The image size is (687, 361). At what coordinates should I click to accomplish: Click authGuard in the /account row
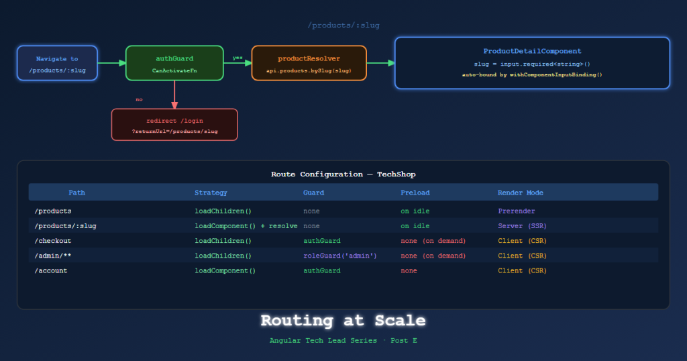[322, 271]
